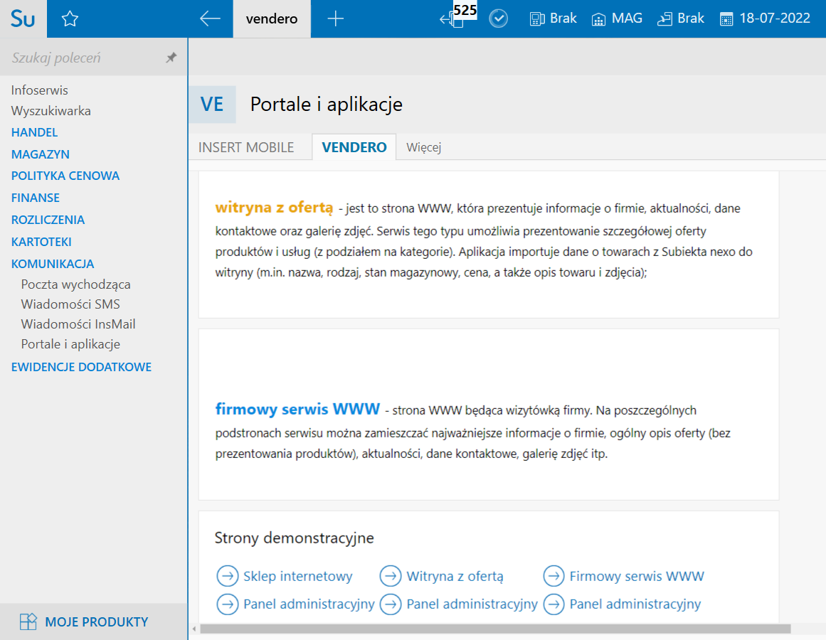This screenshot has width=826, height=640.
Task: Go back with the left arrow
Action: (x=210, y=18)
